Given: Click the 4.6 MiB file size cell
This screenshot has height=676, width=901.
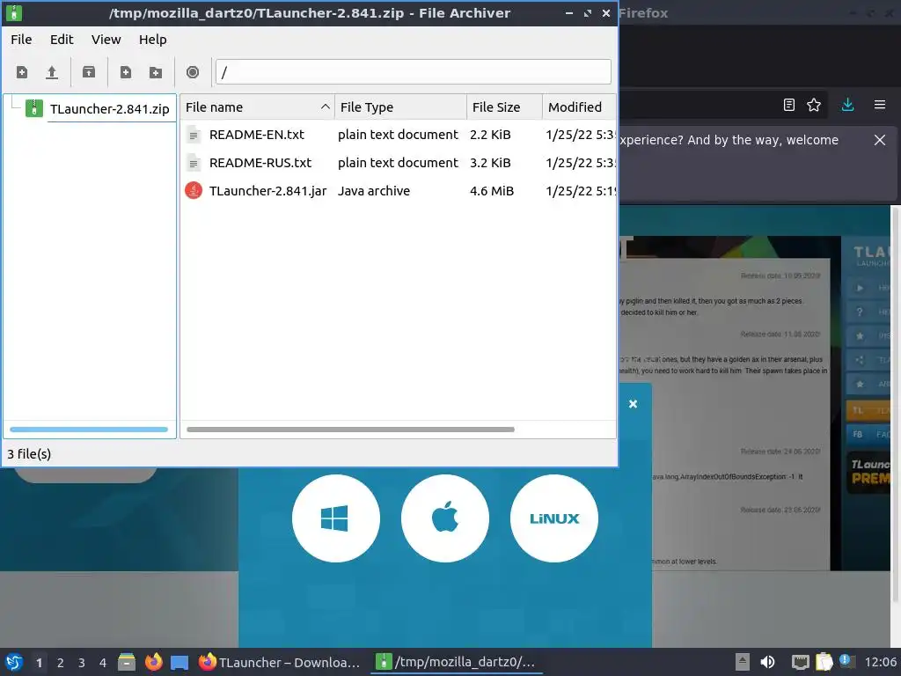Looking at the screenshot, I should coord(492,191).
